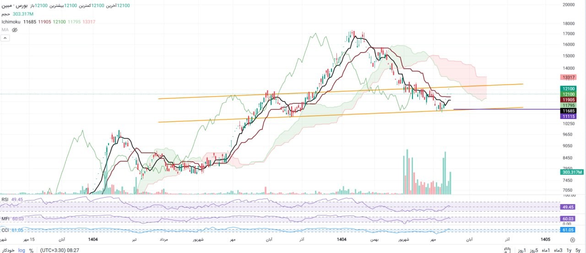The height and width of the screenshot is (253, 586).
Task: Click the Ichimoku value 13317 in legend
Action: coord(89,22)
